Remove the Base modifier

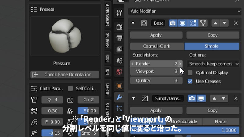tap(236, 23)
